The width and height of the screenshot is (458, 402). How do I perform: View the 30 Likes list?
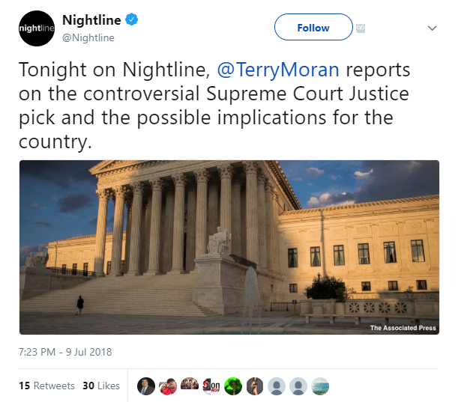pyautogui.click(x=101, y=386)
